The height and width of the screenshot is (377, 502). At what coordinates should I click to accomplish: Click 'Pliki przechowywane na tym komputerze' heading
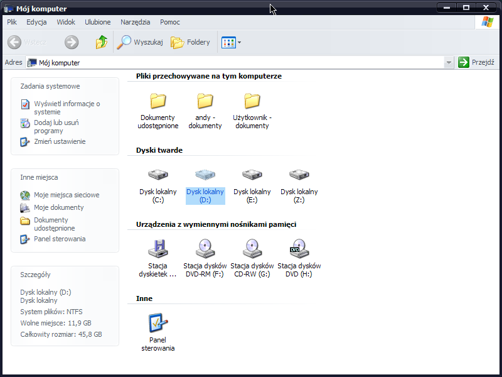coord(209,76)
